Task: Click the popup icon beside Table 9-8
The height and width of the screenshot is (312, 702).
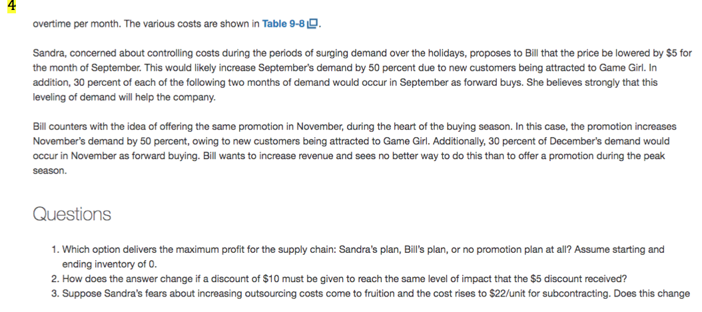Action: click(x=314, y=25)
